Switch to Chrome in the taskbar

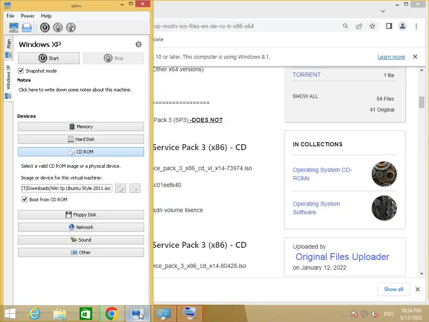point(111,314)
